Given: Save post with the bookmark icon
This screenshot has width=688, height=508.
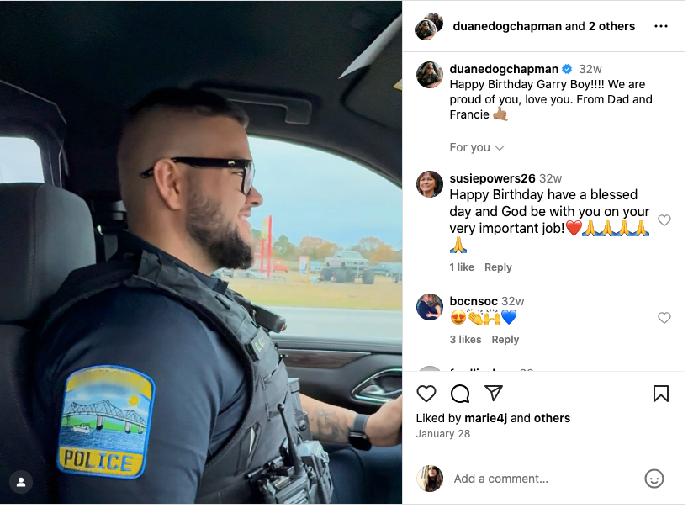Looking at the screenshot, I should click(662, 394).
